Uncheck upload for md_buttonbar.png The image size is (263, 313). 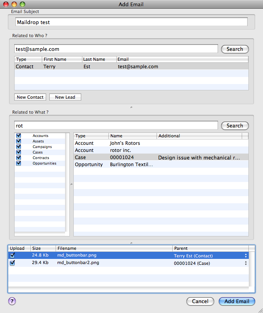(12, 255)
